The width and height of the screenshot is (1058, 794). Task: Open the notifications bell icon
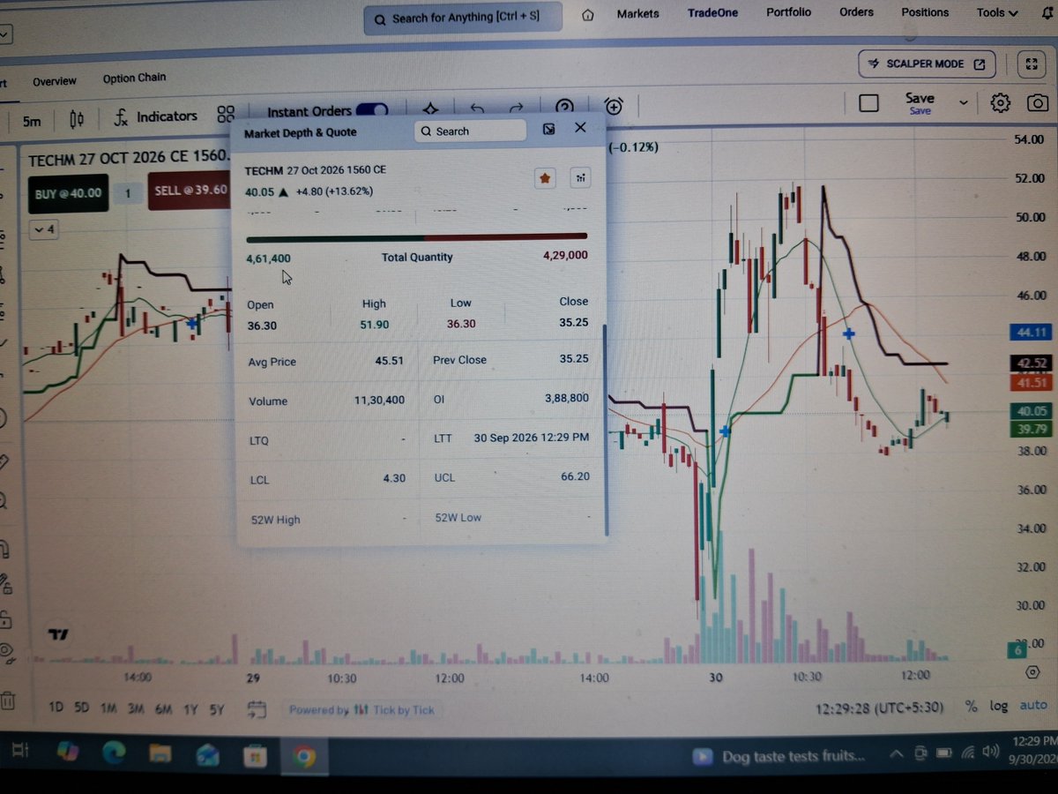tap(1047, 13)
